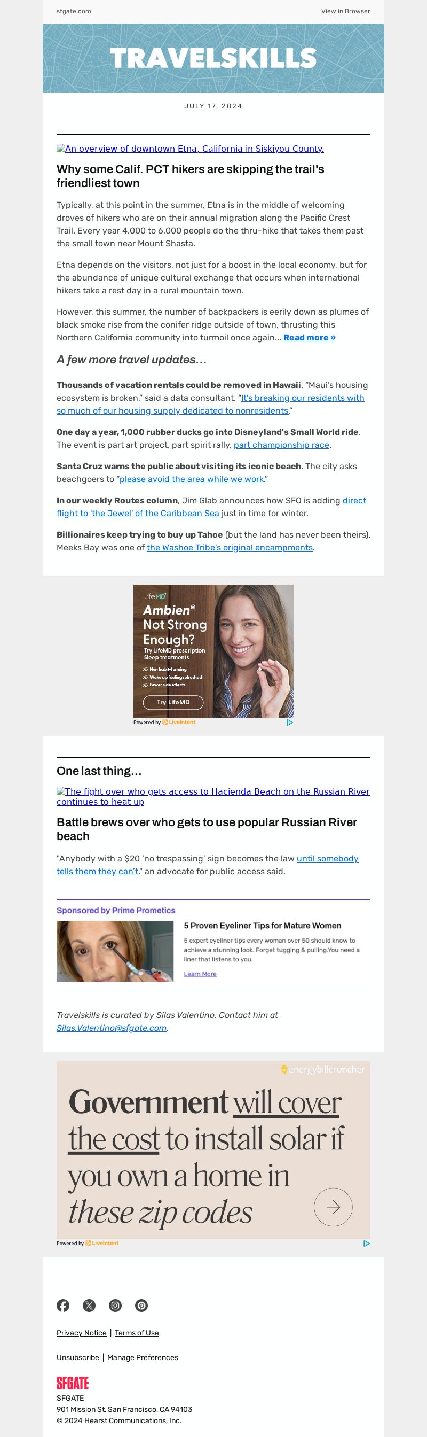This screenshot has height=1437, width=427.
Task: Click the TRAVELSKILLS header banner
Action: (x=213, y=58)
